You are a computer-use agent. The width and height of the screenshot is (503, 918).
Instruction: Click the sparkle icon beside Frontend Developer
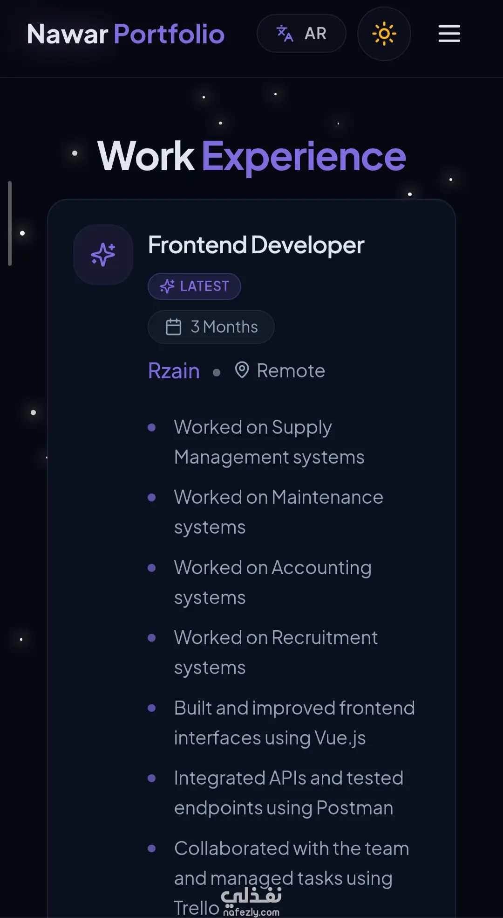pos(103,255)
